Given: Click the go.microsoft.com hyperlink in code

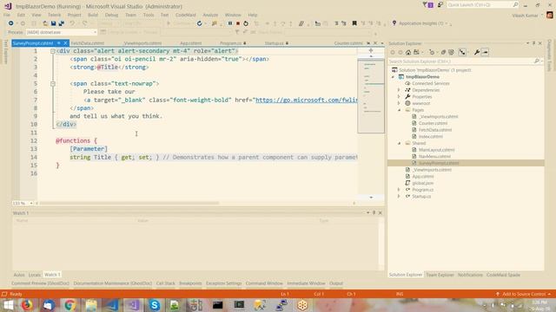Looking at the screenshot, I should pos(307,101).
